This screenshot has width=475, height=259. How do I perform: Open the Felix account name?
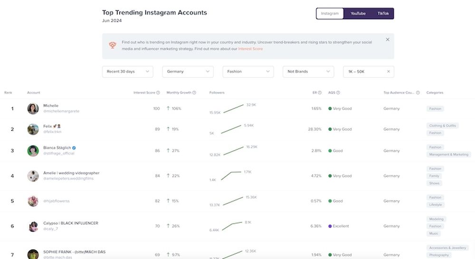52,126
